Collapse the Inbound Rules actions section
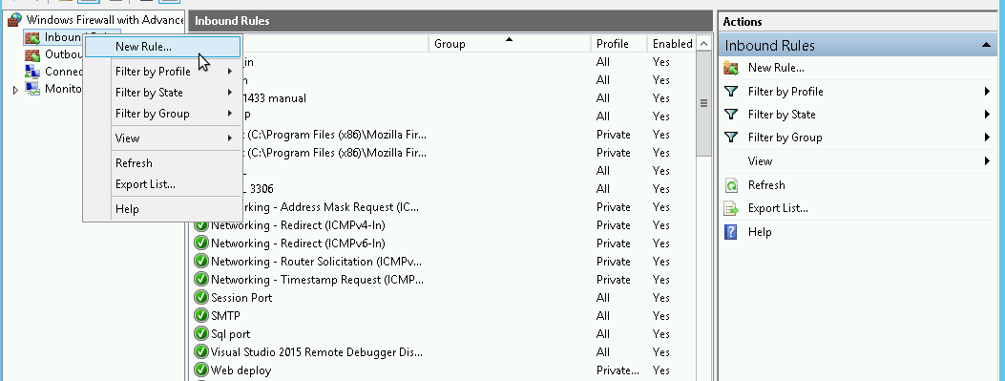 985,45
